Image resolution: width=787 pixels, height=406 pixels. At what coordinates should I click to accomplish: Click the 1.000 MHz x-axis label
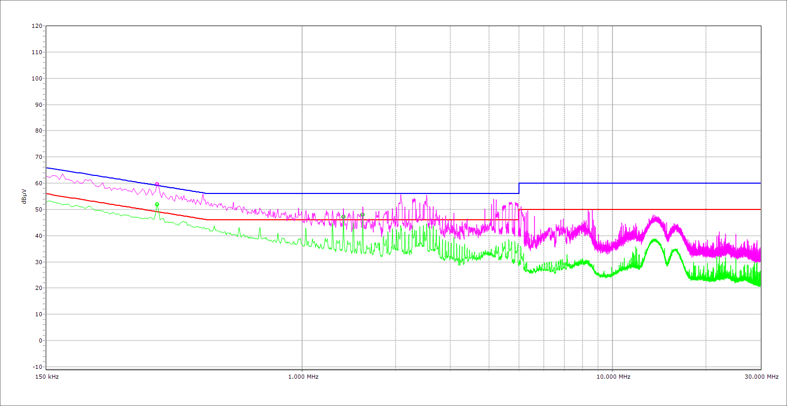click(x=303, y=377)
